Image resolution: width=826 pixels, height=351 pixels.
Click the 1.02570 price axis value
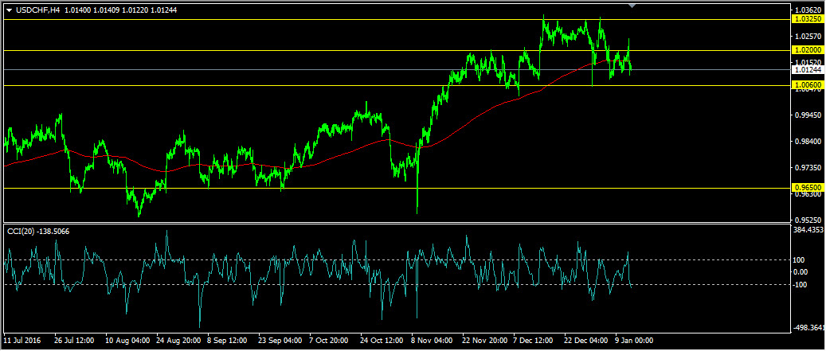point(808,37)
